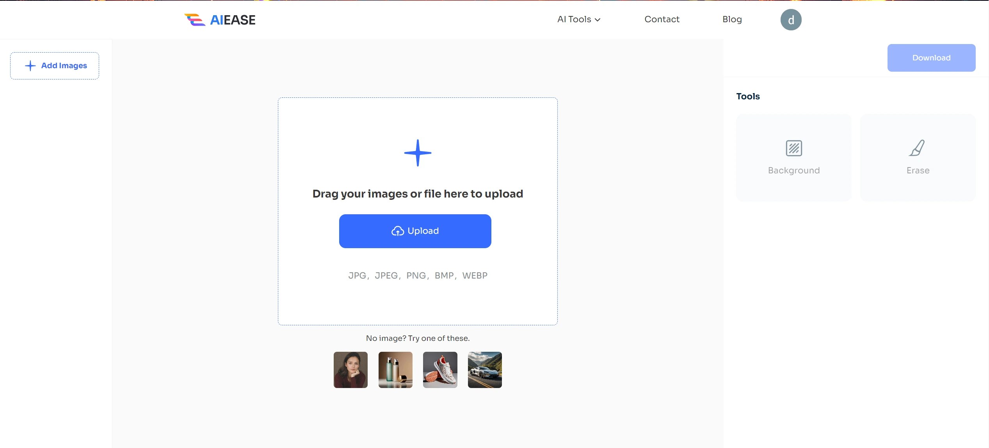Click the plus icon in the upload area
The height and width of the screenshot is (448, 989).
417,153
